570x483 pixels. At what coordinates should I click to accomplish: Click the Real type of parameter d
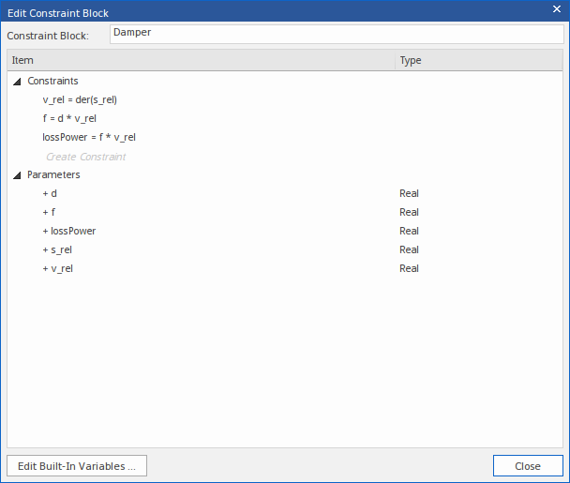click(409, 193)
